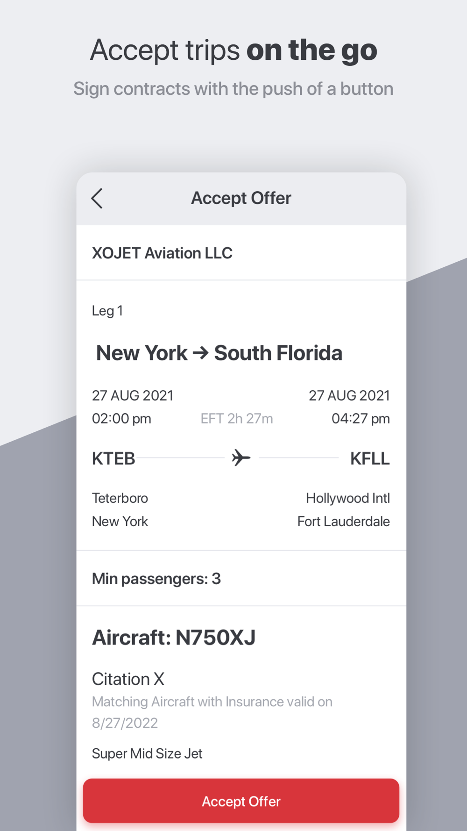Tap the Accept Offer header title

[x=241, y=198]
